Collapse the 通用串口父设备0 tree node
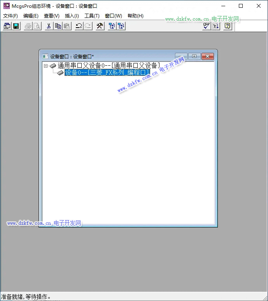 coord(46,66)
